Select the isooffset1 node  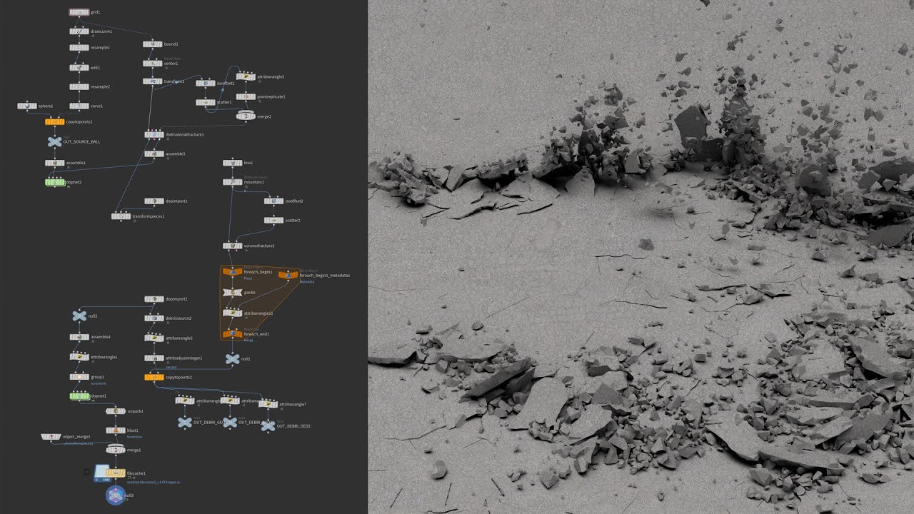(x=206, y=83)
